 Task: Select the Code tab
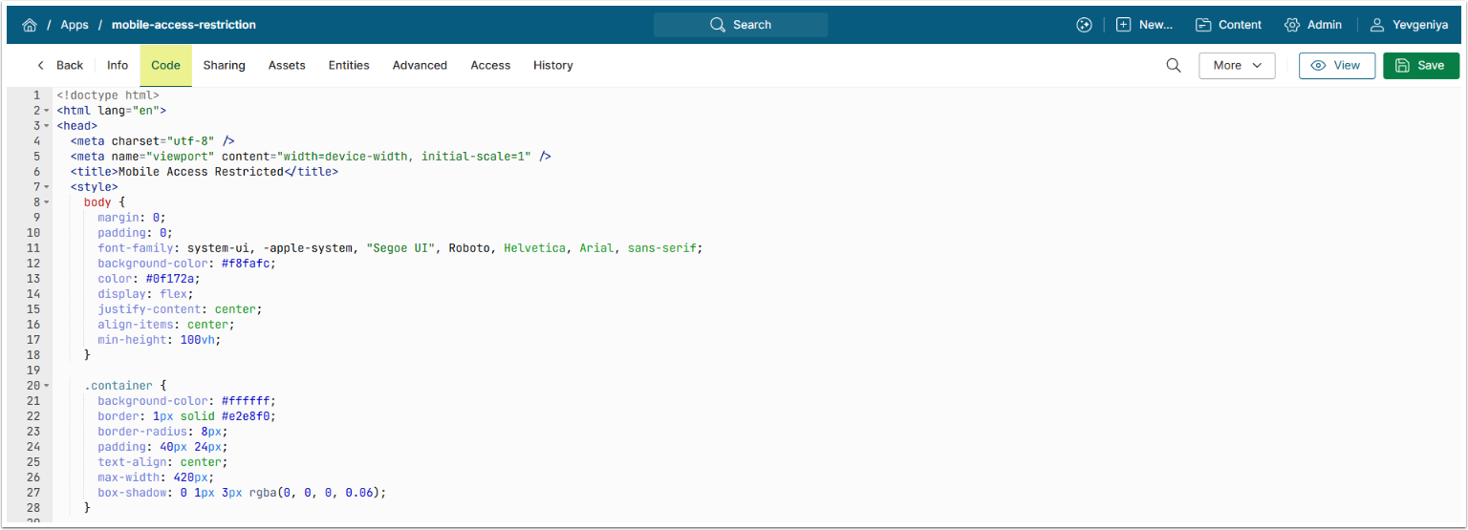(x=166, y=66)
